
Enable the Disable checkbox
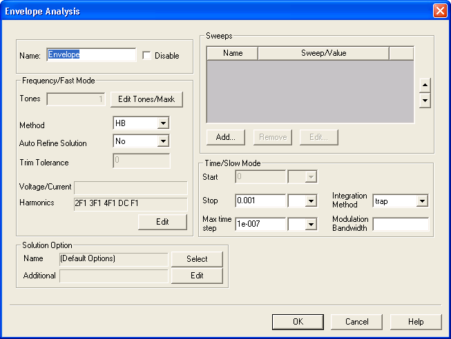[146, 55]
